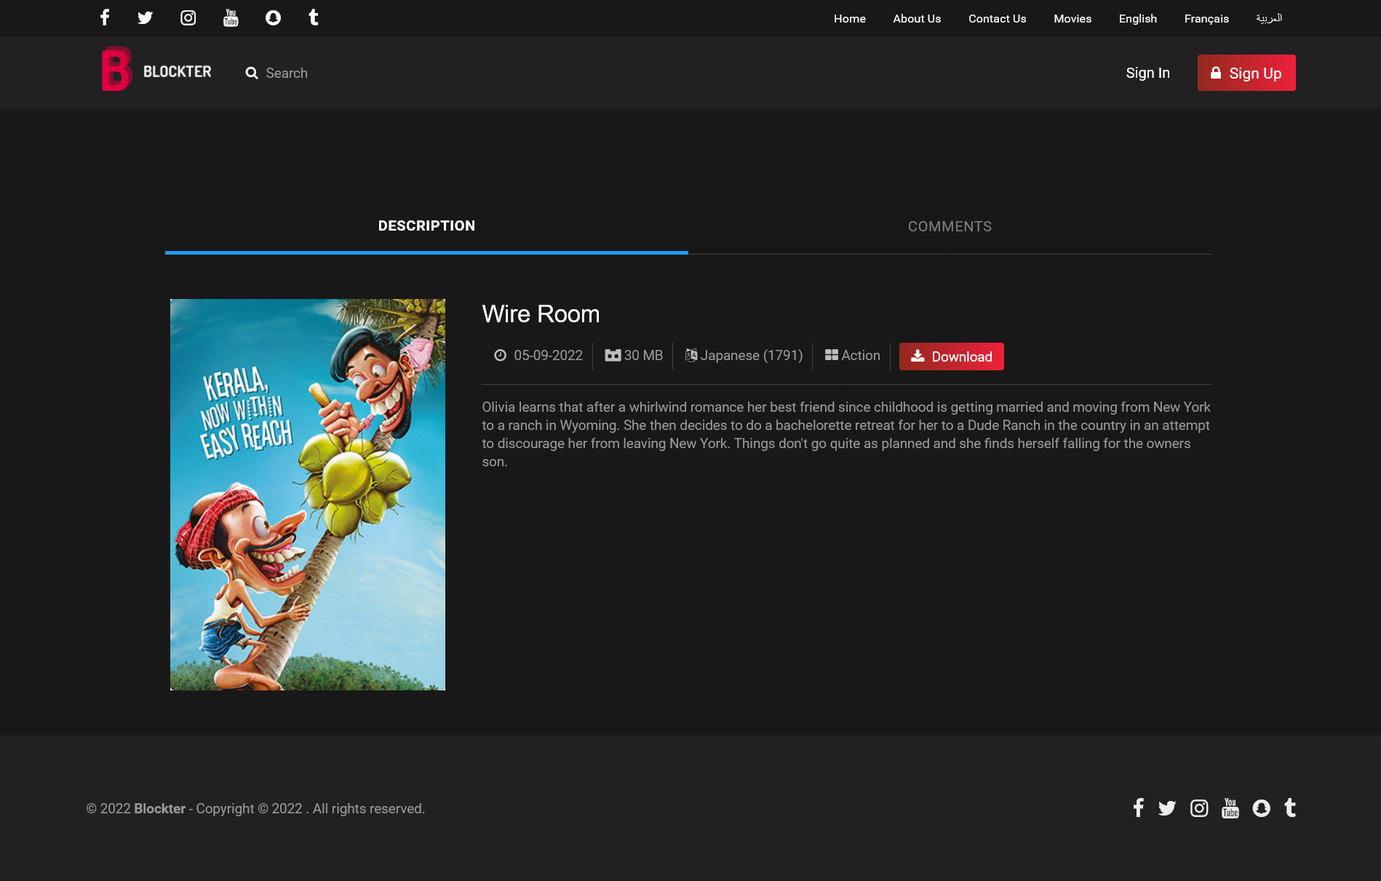The width and height of the screenshot is (1381, 881).
Task: Click the Wire Room movie poster
Action: 308,495
